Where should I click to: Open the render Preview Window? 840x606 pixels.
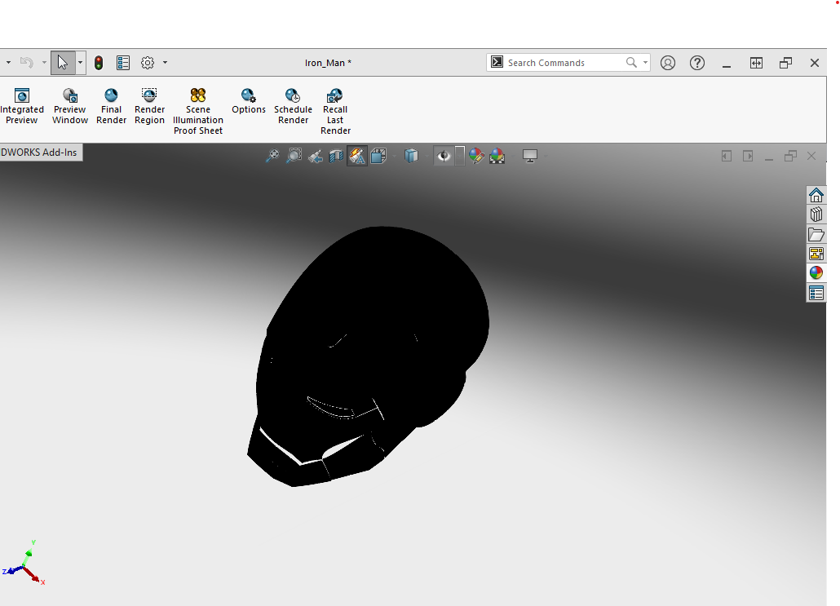[x=69, y=106]
